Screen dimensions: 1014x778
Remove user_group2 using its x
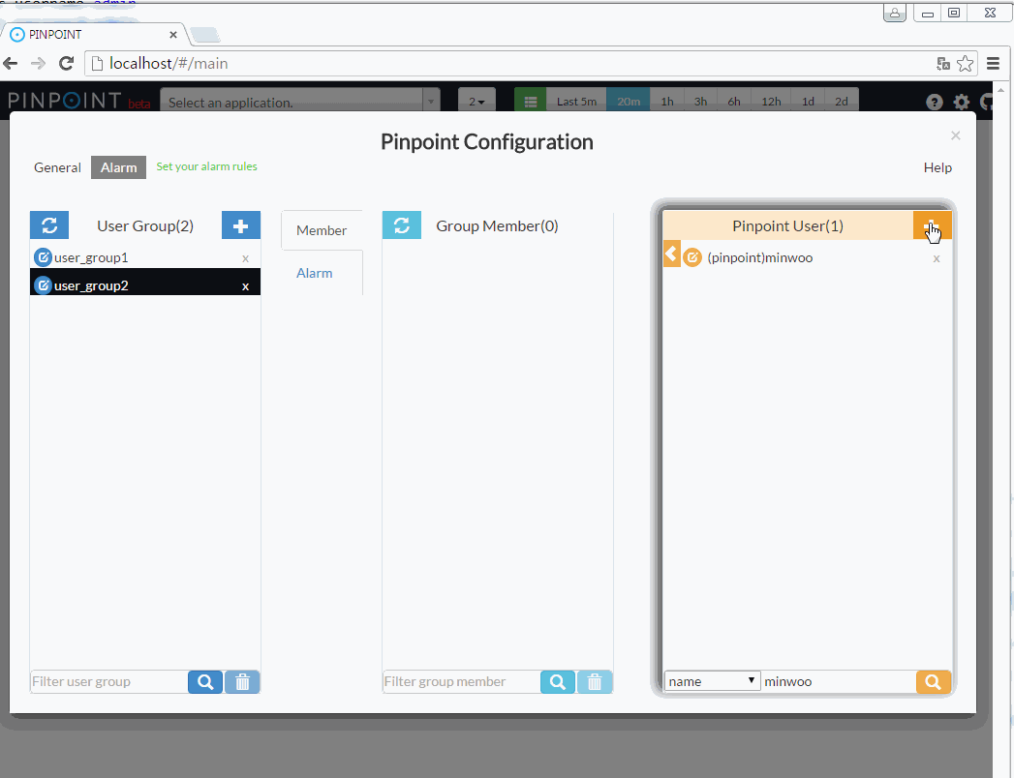245,286
